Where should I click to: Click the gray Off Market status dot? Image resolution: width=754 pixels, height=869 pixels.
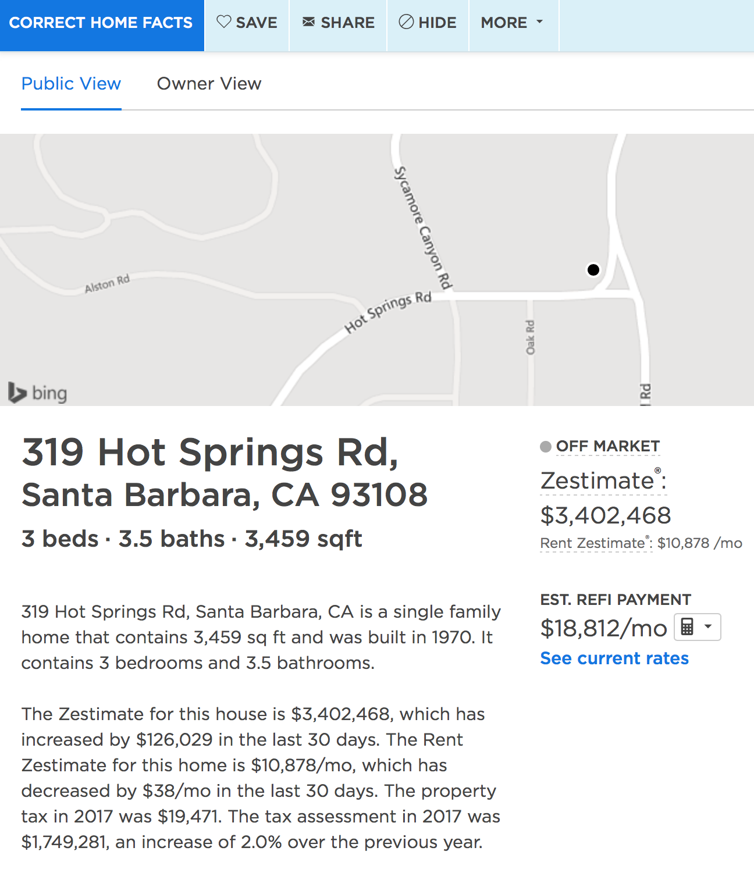(x=546, y=447)
